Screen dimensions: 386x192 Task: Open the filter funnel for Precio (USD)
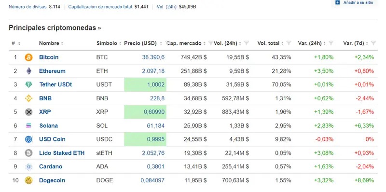click(x=167, y=43)
